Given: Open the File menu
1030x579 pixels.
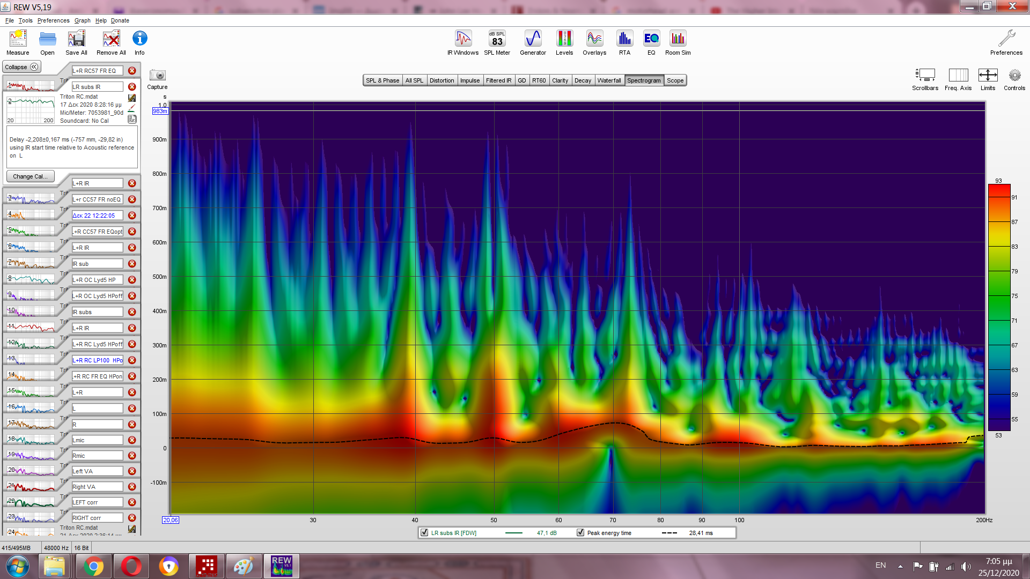Looking at the screenshot, I should tap(10, 20).
